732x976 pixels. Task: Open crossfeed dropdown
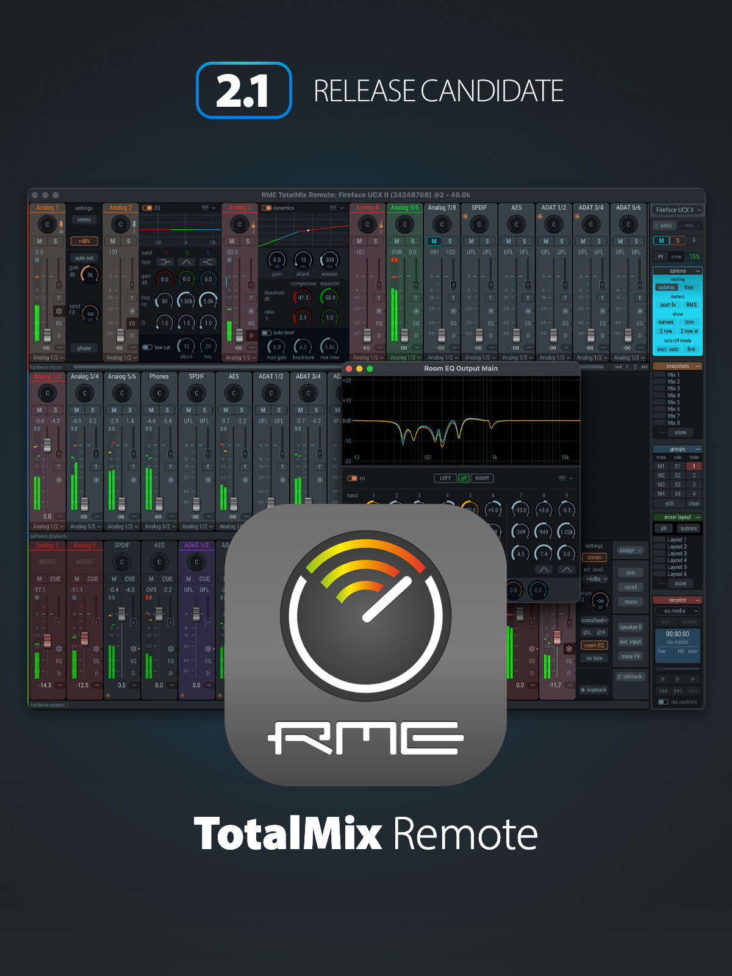(x=595, y=620)
